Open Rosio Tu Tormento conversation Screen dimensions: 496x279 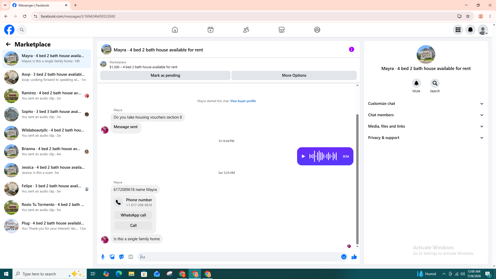tap(47, 207)
